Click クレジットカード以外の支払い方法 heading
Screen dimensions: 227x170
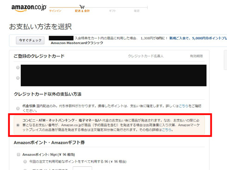48,94
